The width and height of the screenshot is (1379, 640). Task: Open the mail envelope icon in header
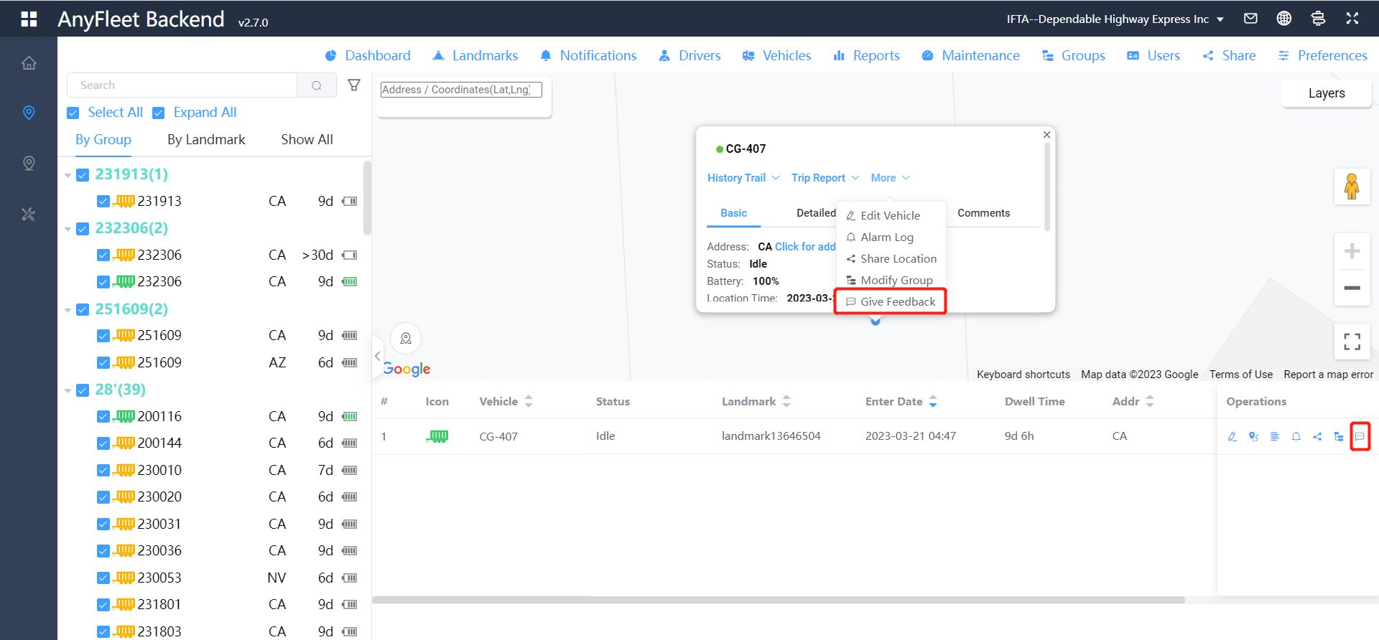pos(1250,19)
